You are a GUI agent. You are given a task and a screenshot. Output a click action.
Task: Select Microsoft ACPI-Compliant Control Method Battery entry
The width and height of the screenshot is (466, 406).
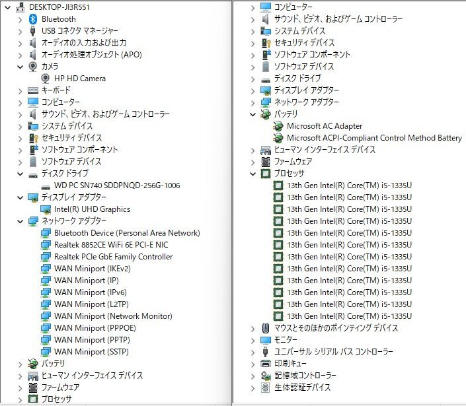(374, 138)
